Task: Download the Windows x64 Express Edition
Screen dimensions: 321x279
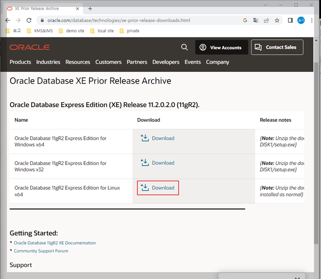Action: [158, 138]
